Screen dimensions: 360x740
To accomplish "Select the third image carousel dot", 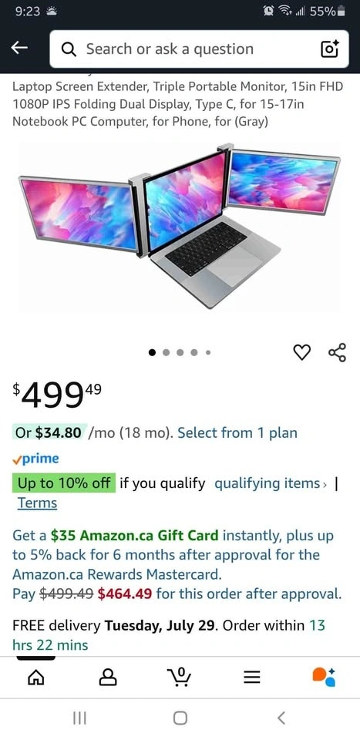I will click(x=180, y=352).
